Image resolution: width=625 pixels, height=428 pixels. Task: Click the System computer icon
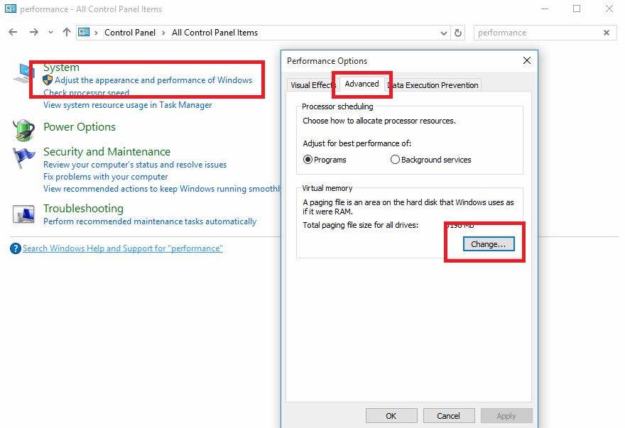(x=23, y=73)
